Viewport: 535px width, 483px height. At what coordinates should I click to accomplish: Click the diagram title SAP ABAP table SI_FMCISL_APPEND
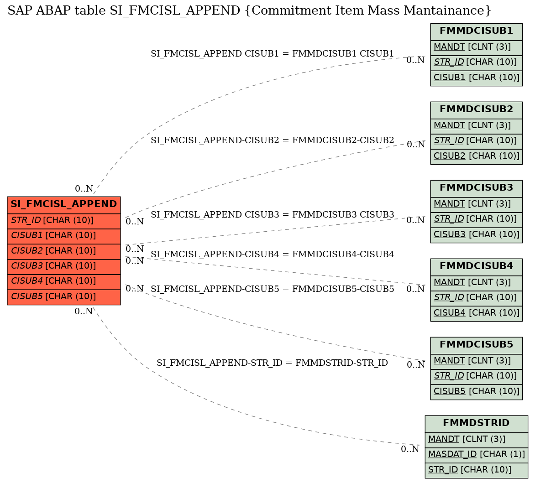coord(249,10)
